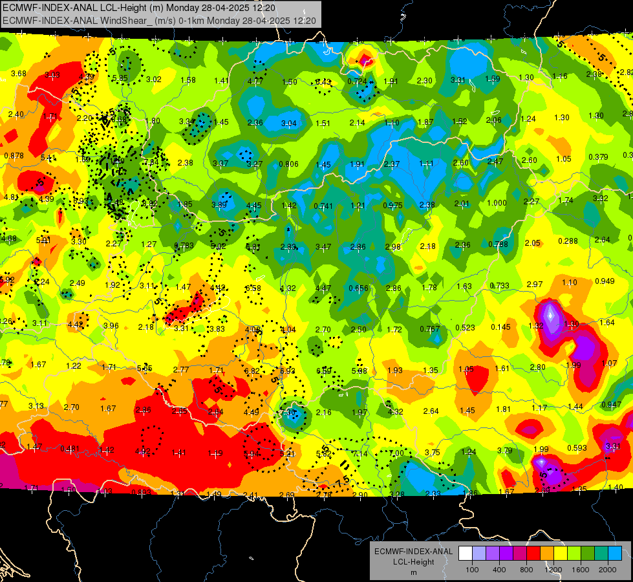Click the pale lavender legend swatch
This screenshot has width=633, height=582.
(x=479, y=553)
